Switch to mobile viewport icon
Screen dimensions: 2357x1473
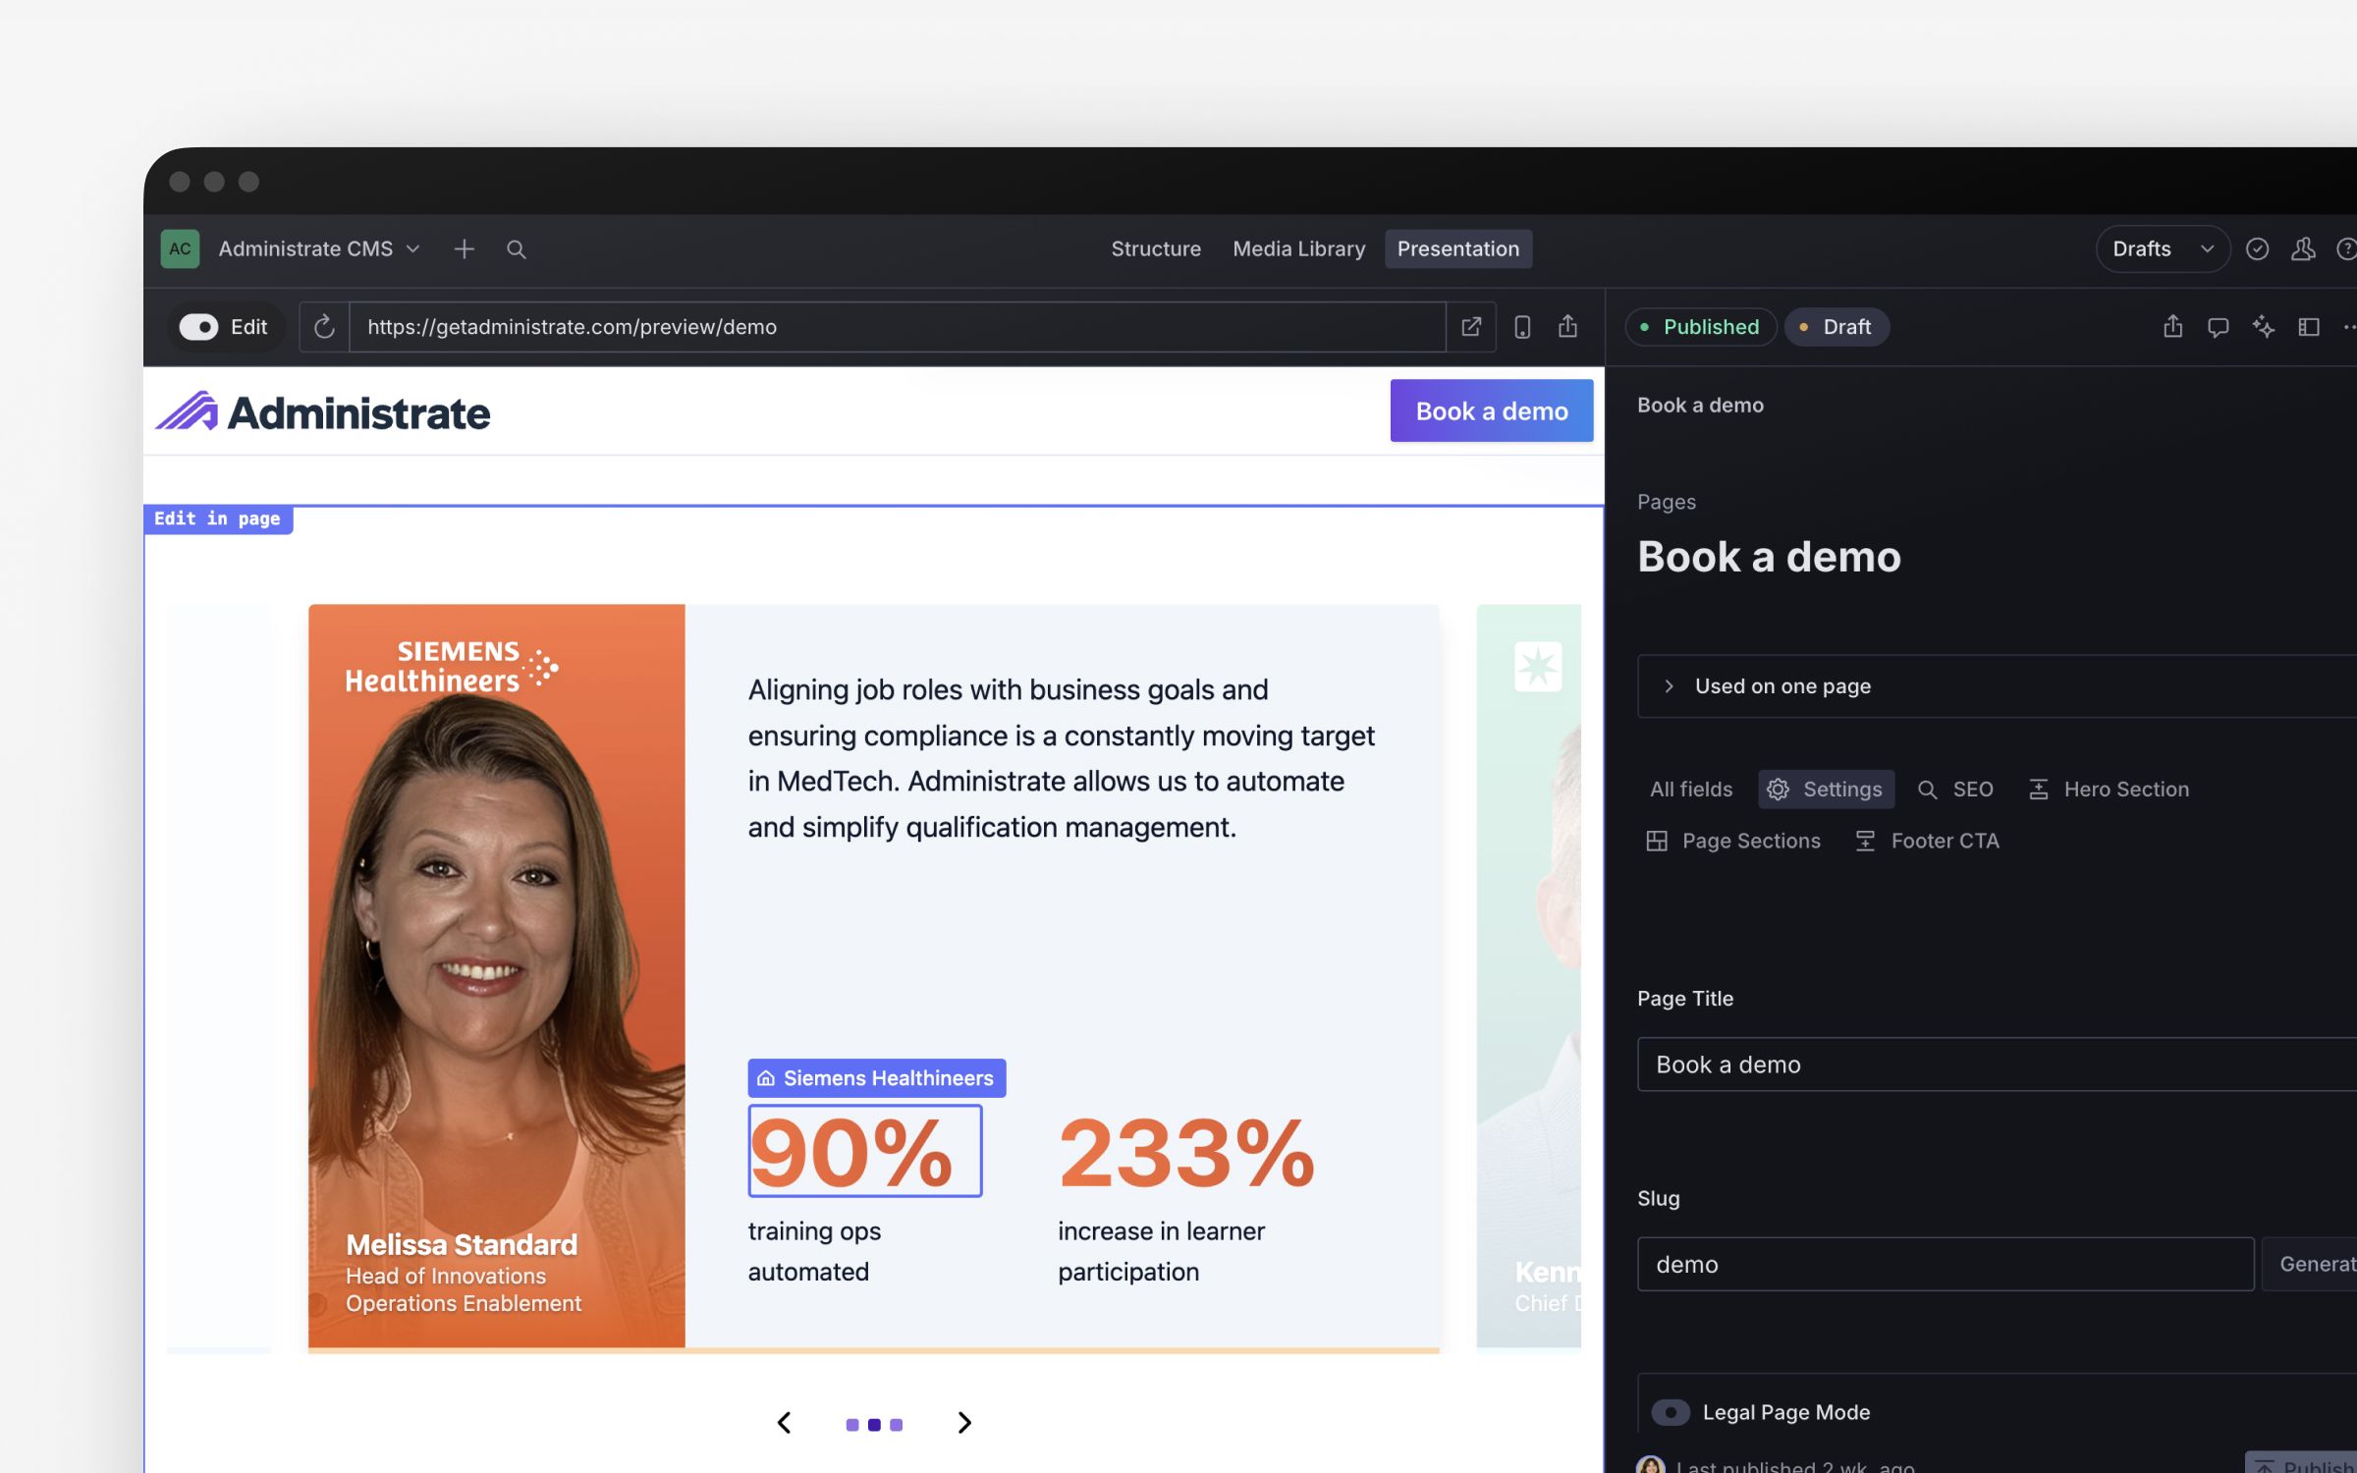[1522, 327]
